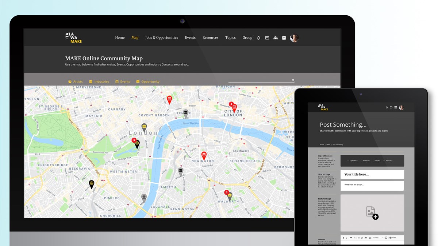Click the 'Your title here...' field
This screenshot has height=246, width=438.
372,174
